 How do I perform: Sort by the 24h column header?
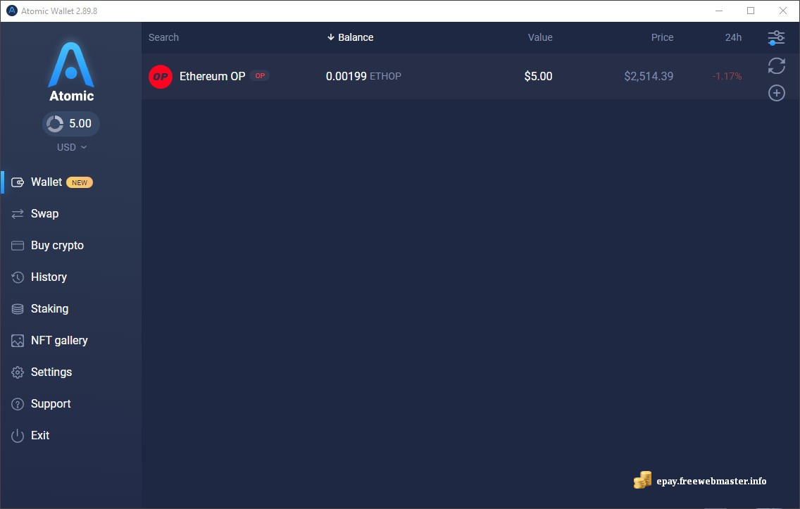[733, 37]
